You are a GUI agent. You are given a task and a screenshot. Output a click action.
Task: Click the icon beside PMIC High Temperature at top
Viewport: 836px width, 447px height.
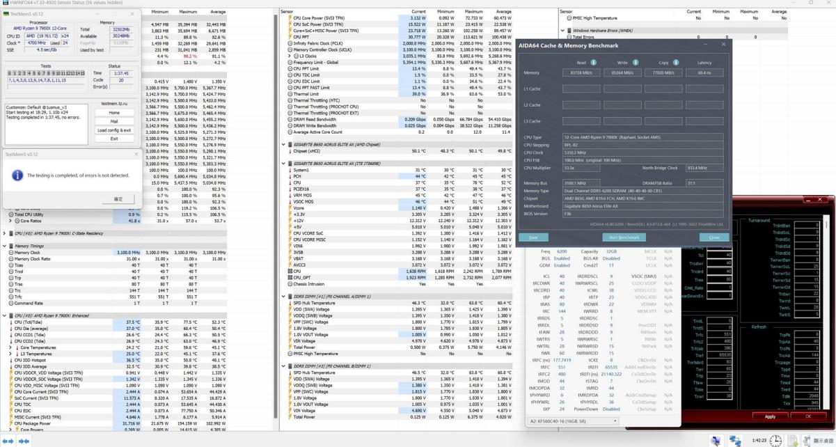[x=570, y=17]
